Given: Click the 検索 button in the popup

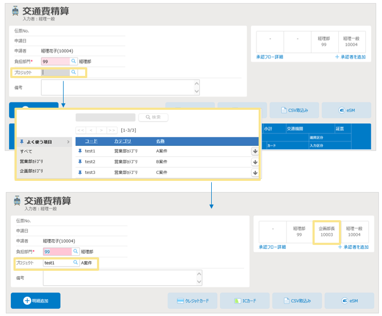Looking at the screenshot, I should coord(153,117).
